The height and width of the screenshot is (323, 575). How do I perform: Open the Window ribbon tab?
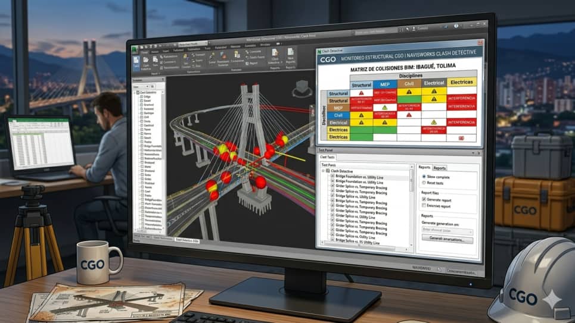[x=265, y=45]
